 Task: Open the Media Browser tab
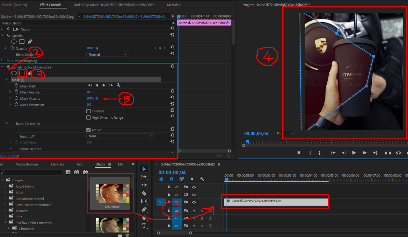27,164
